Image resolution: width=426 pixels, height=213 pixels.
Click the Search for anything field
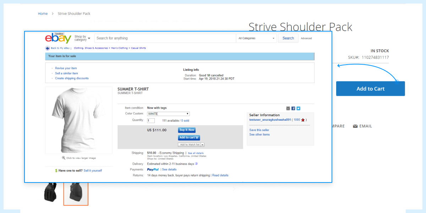pyautogui.click(x=165, y=38)
